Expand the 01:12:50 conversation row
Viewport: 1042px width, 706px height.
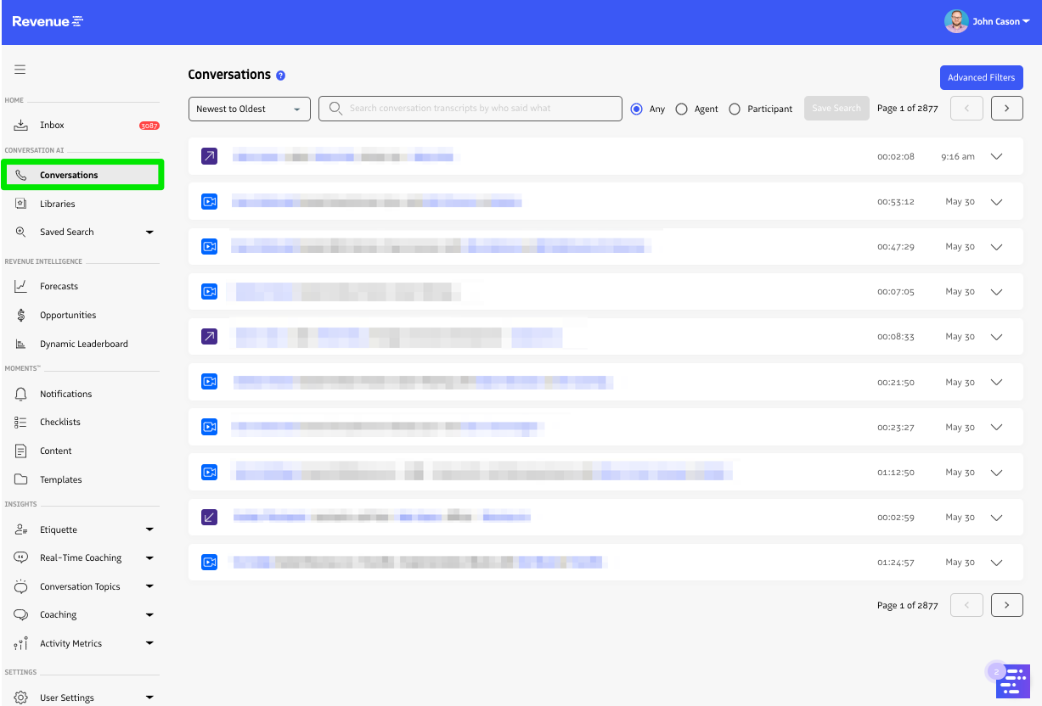[997, 473]
